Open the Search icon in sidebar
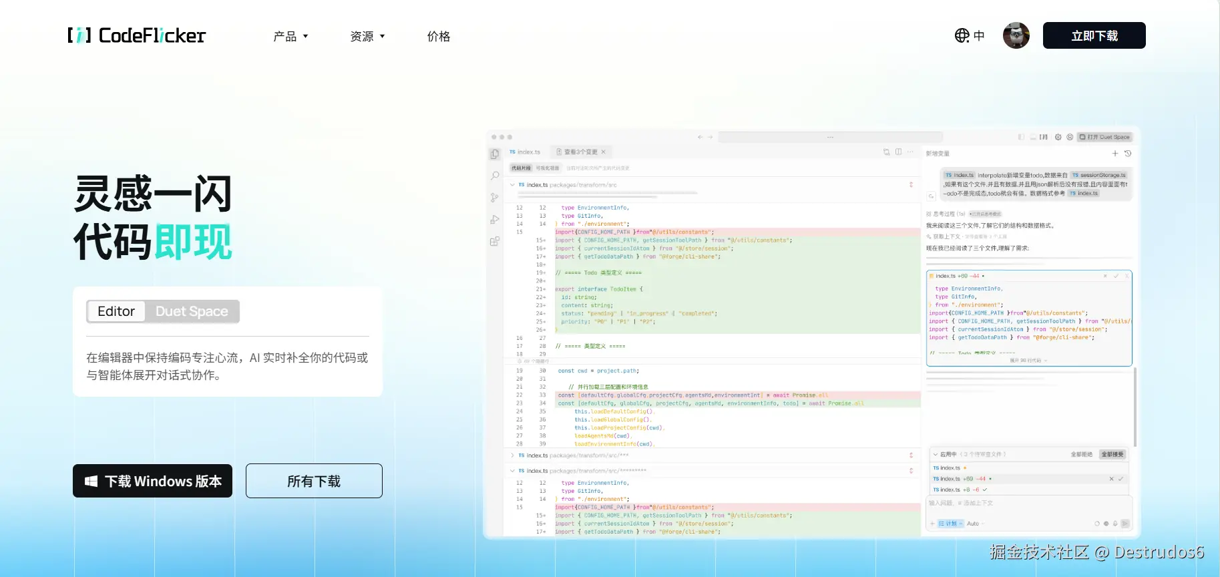 click(495, 176)
